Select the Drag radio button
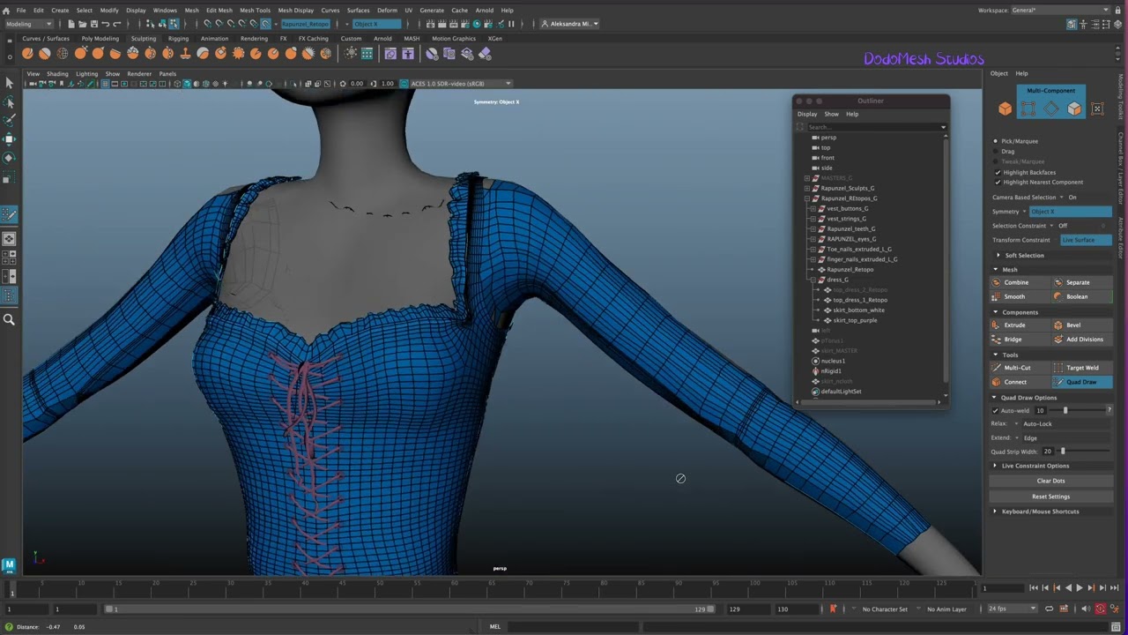The image size is (1128, 635). pyautogui.click(x=996, y=152)
